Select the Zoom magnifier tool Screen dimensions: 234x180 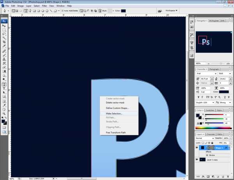pyautogui.click(x=4, y=113)
